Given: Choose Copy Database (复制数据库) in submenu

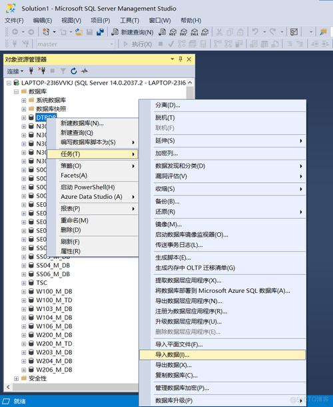Looking at the screenshot, I should [x=222, y=376].
